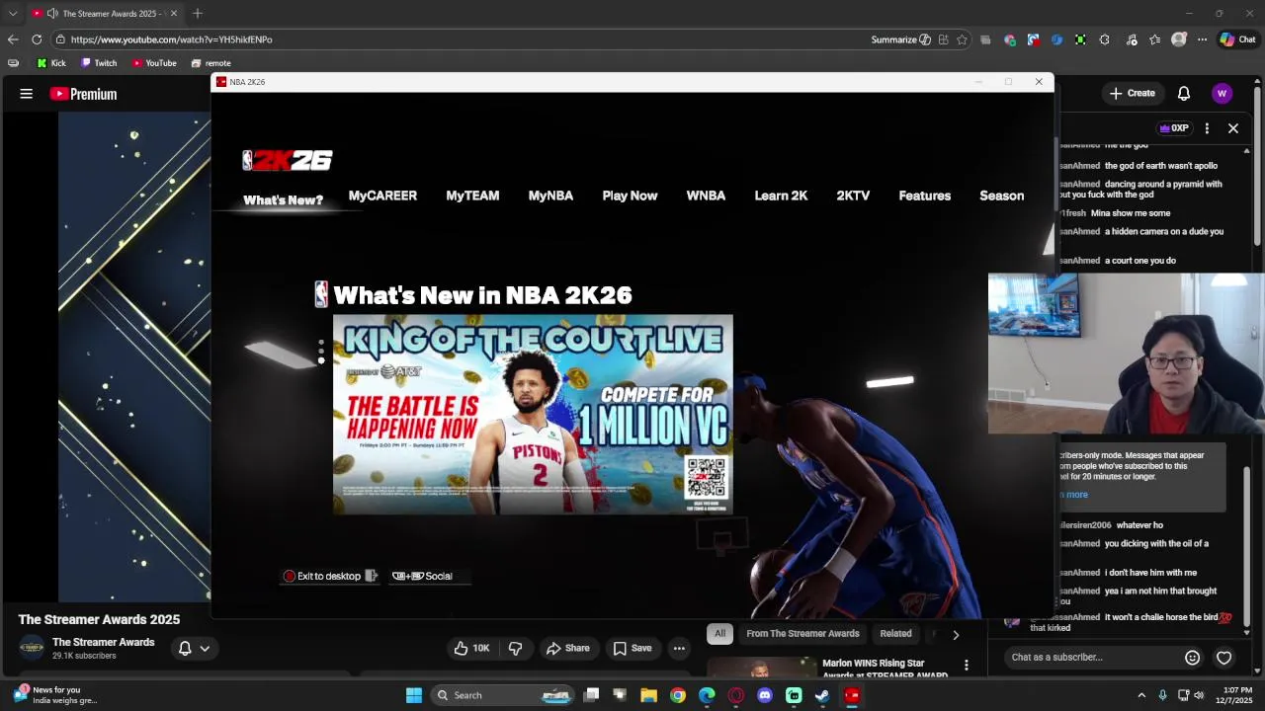Open 2KTV menu item
The image size is (1265, 711).
tap(853, 196)
